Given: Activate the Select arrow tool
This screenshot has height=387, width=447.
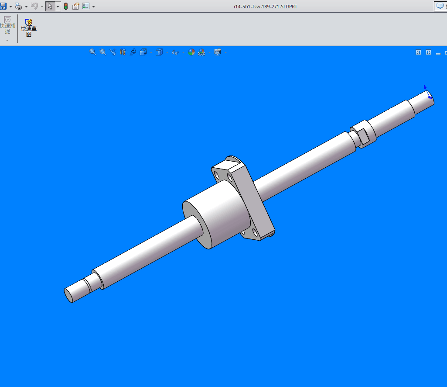Looking at the screenshot, I should pos(49,6).
